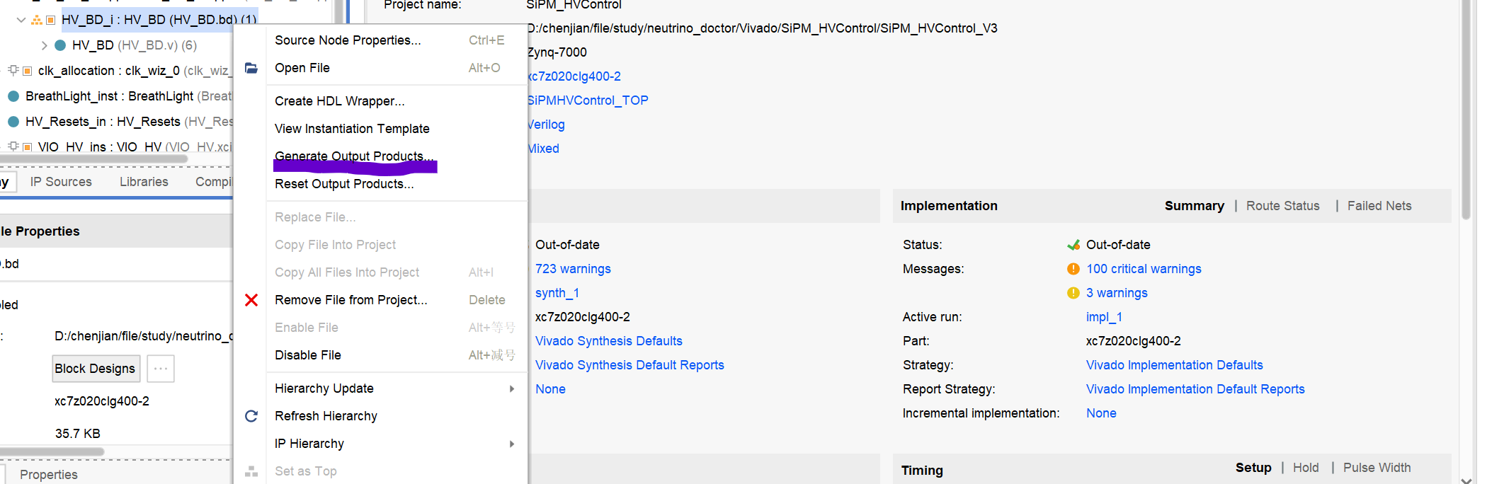Click the Set as Top hierarchy icon

[x=251, y=471]
